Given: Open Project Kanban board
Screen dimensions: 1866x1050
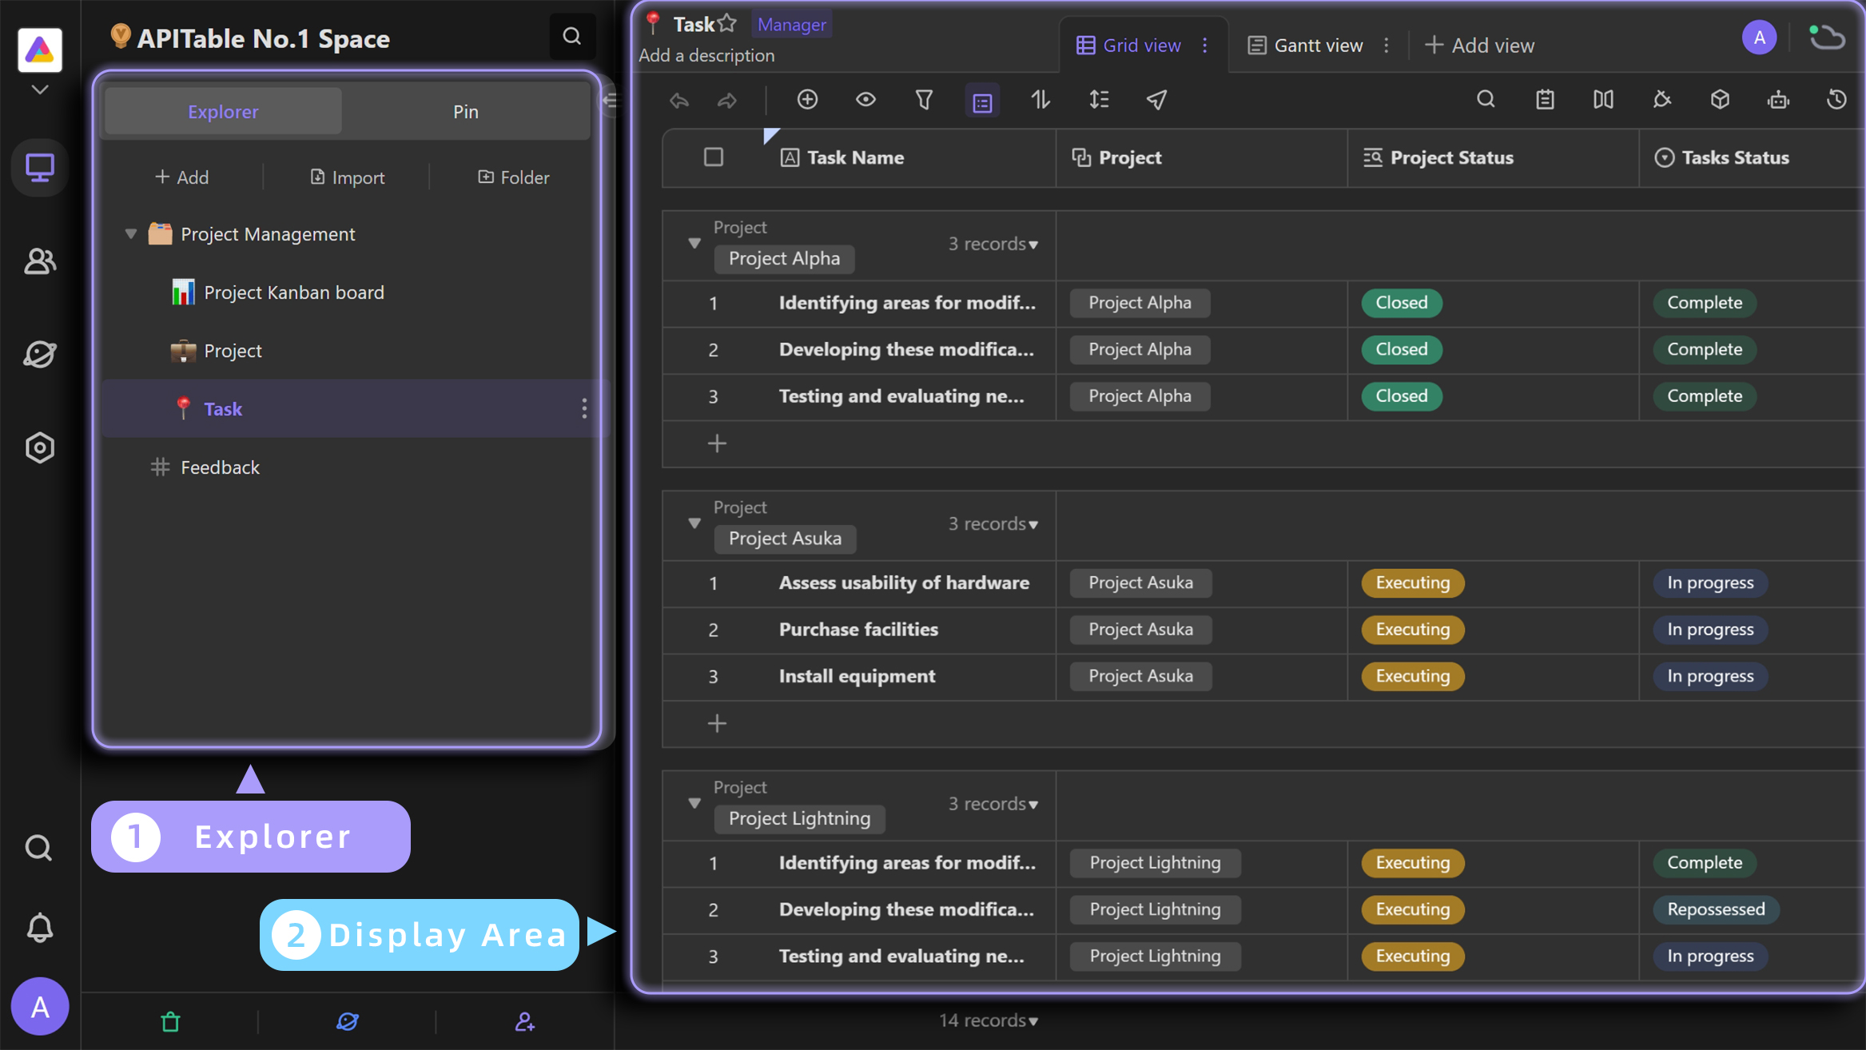Looking at the screenshot, I should (x=293, y=291).
